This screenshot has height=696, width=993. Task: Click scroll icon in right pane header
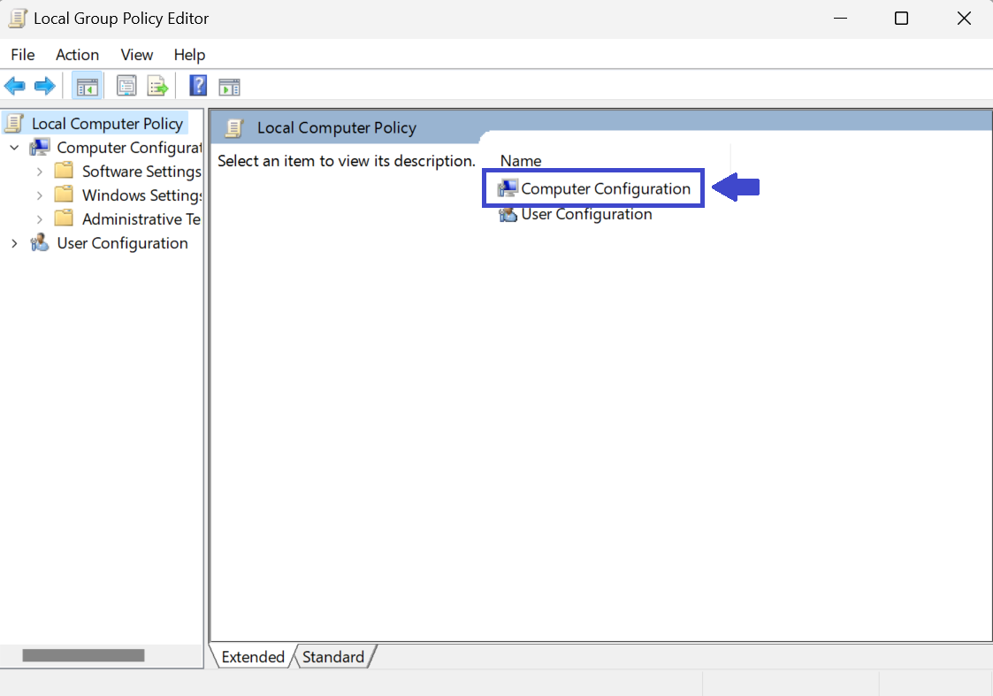pyautogui.click(x=234, y=128)
